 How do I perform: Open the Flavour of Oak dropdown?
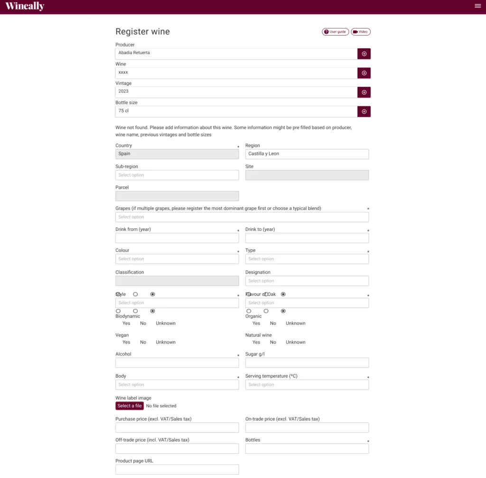point(307,303)
